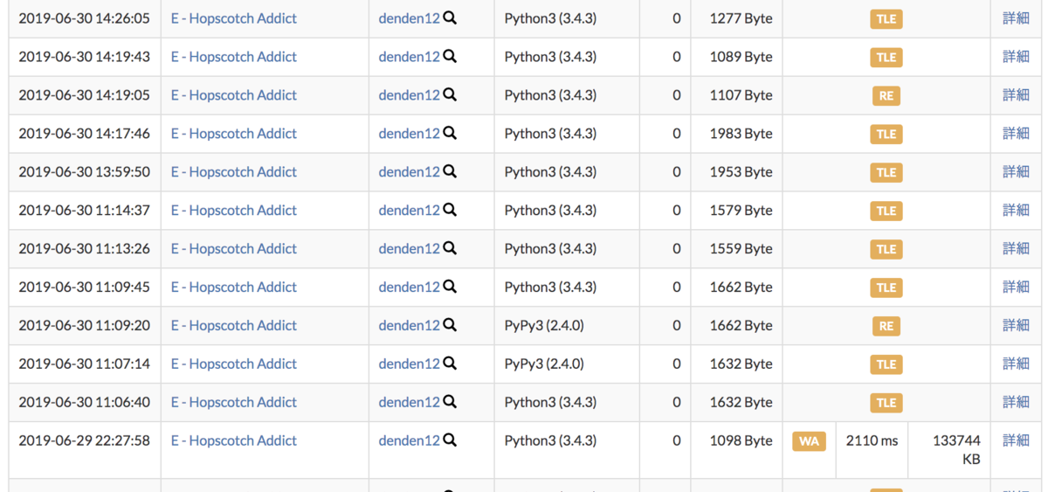This screenshot has width=1048, height=492.
Task: Click magnifier icon in 13:59:50 row
Action: coord(450,172)
